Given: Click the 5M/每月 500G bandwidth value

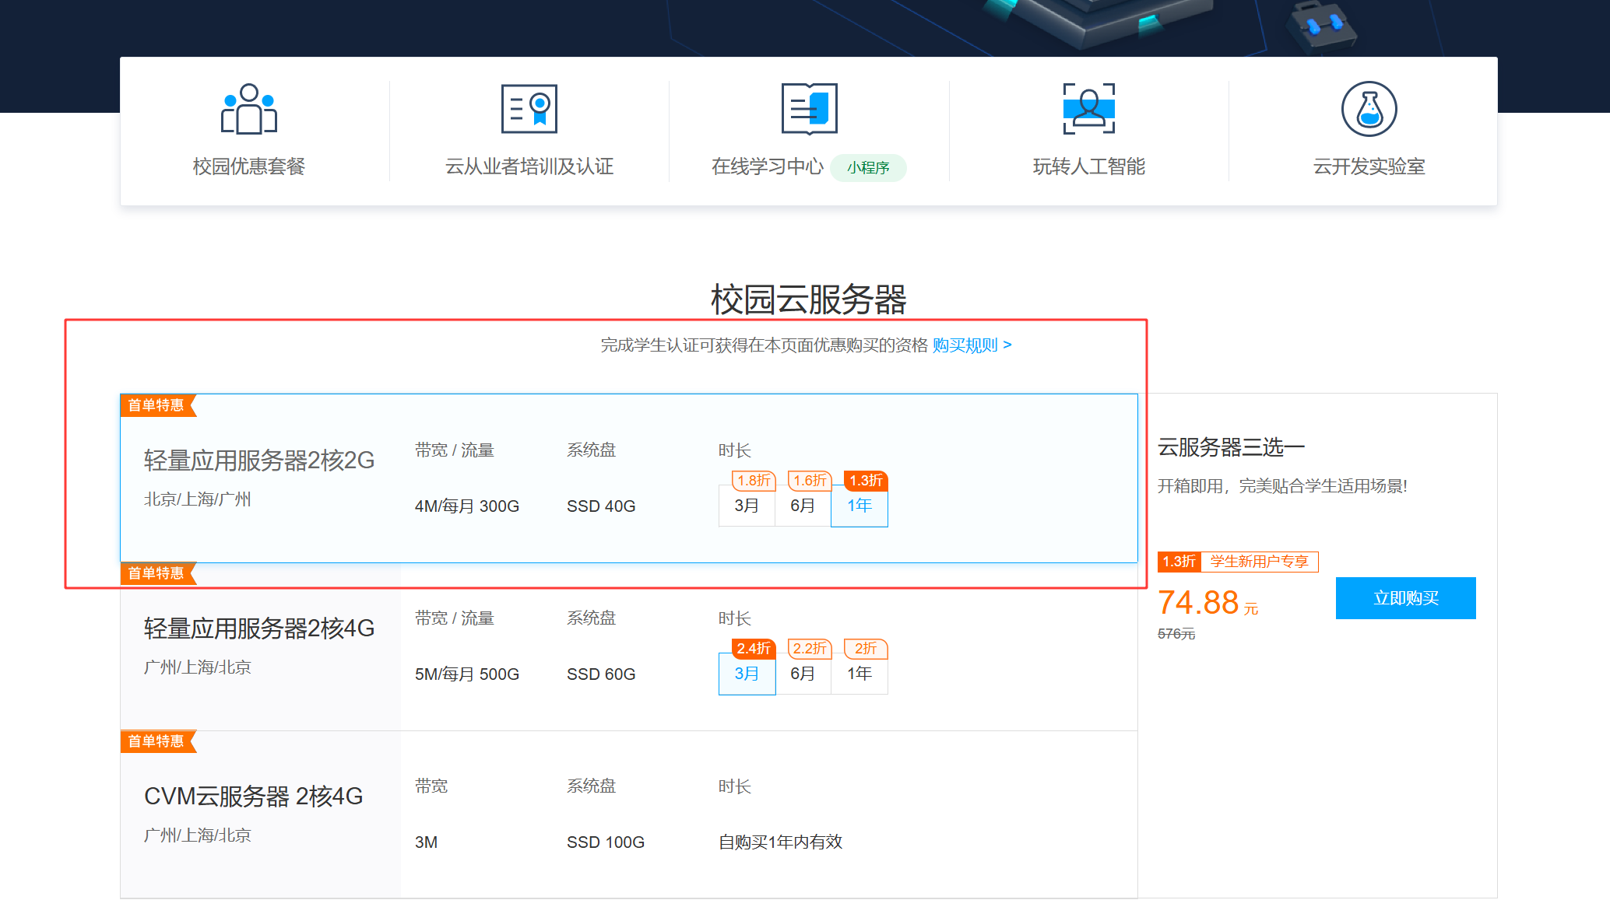Looking at the screenshot, I should click(467, 674).
